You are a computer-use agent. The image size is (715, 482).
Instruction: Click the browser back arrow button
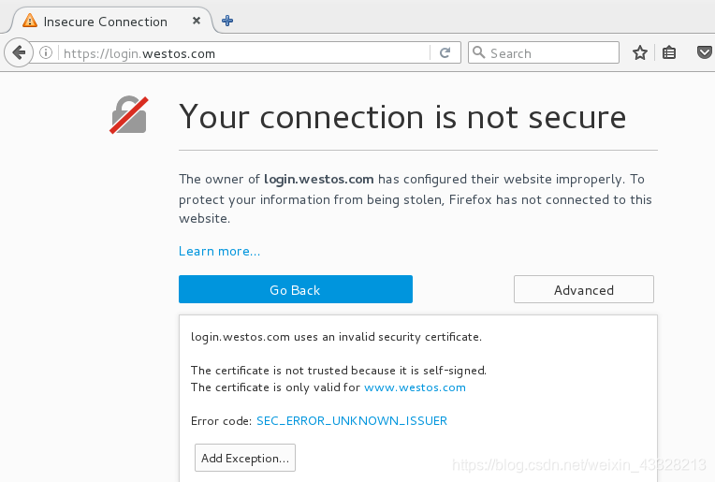[19, 53]
